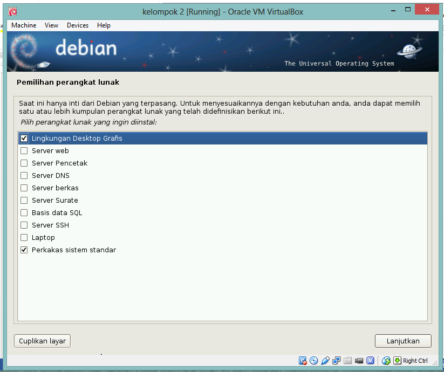
Task: Click the video capture status icon
Action: pos(359,360)
